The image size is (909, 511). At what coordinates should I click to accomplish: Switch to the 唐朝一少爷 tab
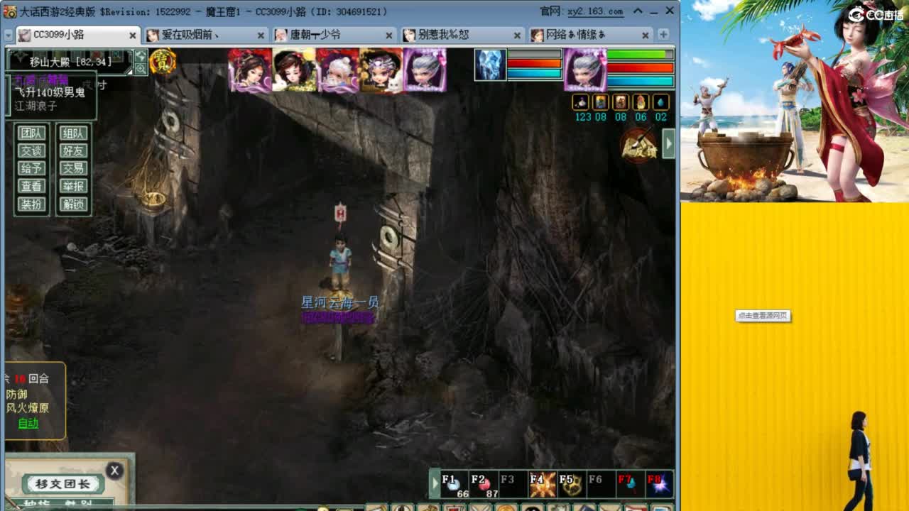(x=335, y=35)
